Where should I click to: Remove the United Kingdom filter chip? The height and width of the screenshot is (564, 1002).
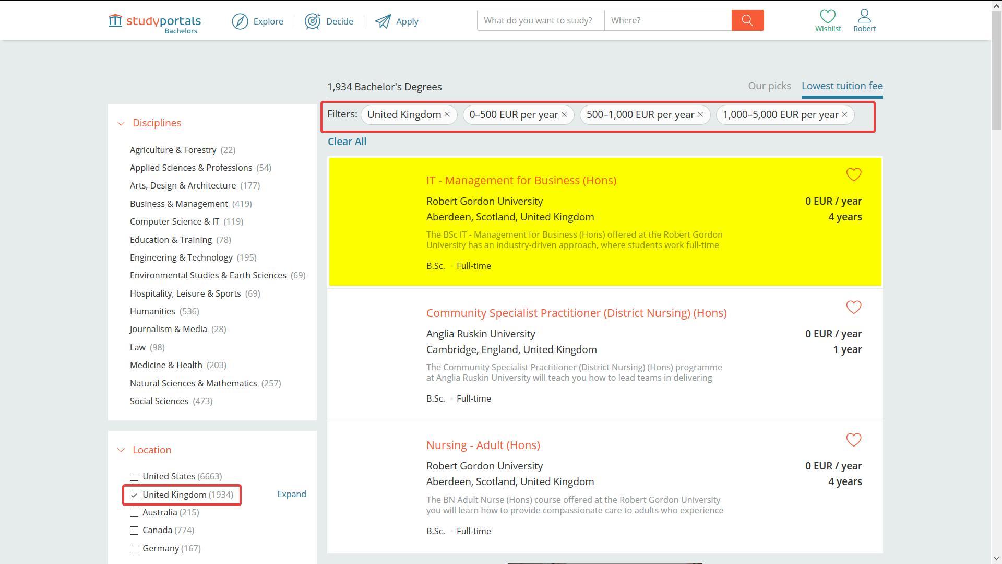coord(447,115)
